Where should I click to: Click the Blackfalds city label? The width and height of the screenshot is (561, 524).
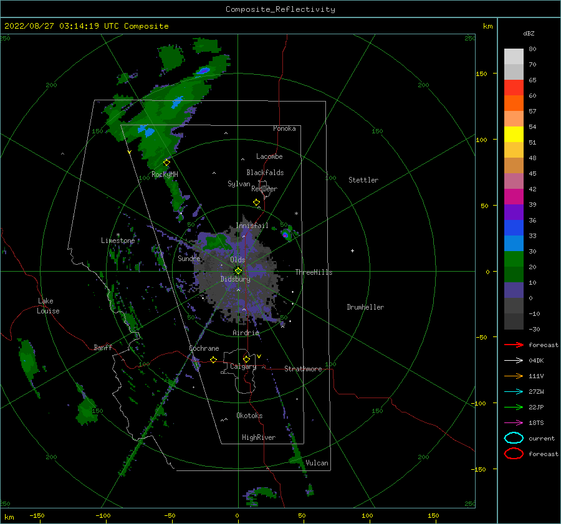[x=265, y=173]
